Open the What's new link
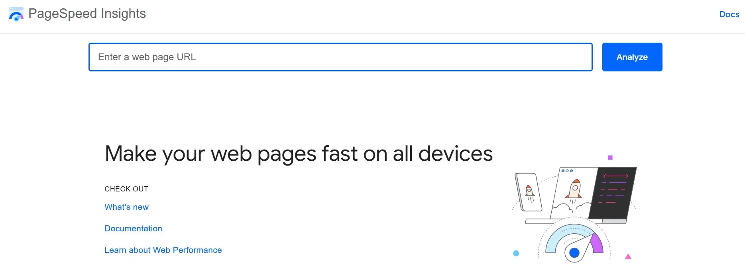The width and height of the screenshot is (745, 278). (126, 207)
